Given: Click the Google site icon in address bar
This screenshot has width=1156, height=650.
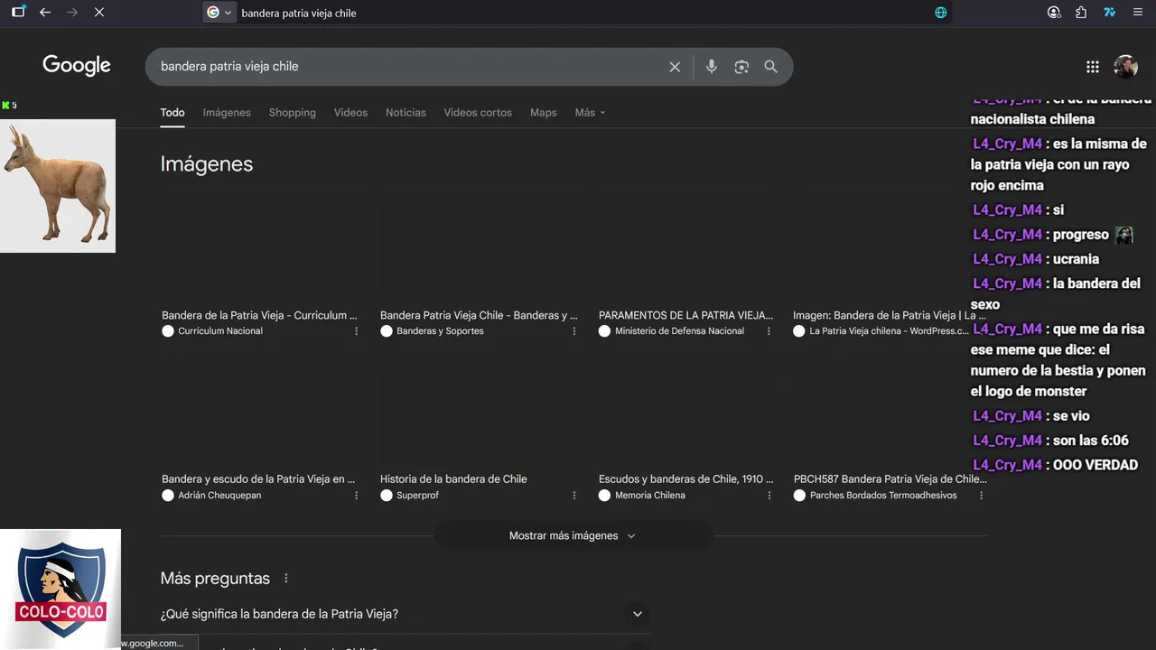Looking at the screenshot, I should click(x=213, y=13).
